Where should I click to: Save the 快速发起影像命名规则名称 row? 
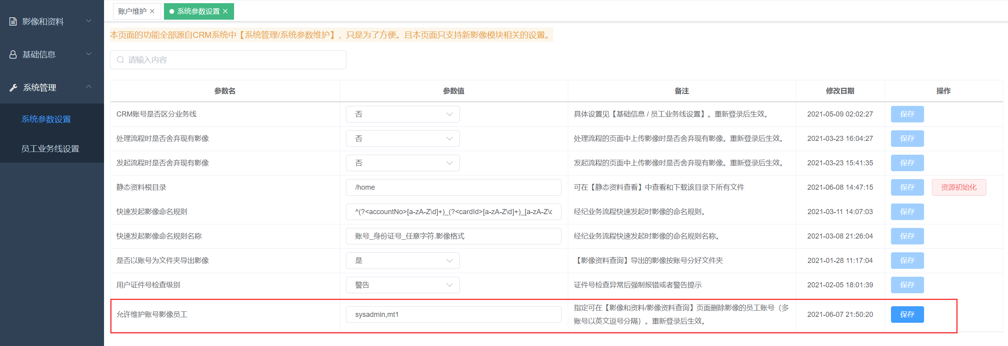907,236
